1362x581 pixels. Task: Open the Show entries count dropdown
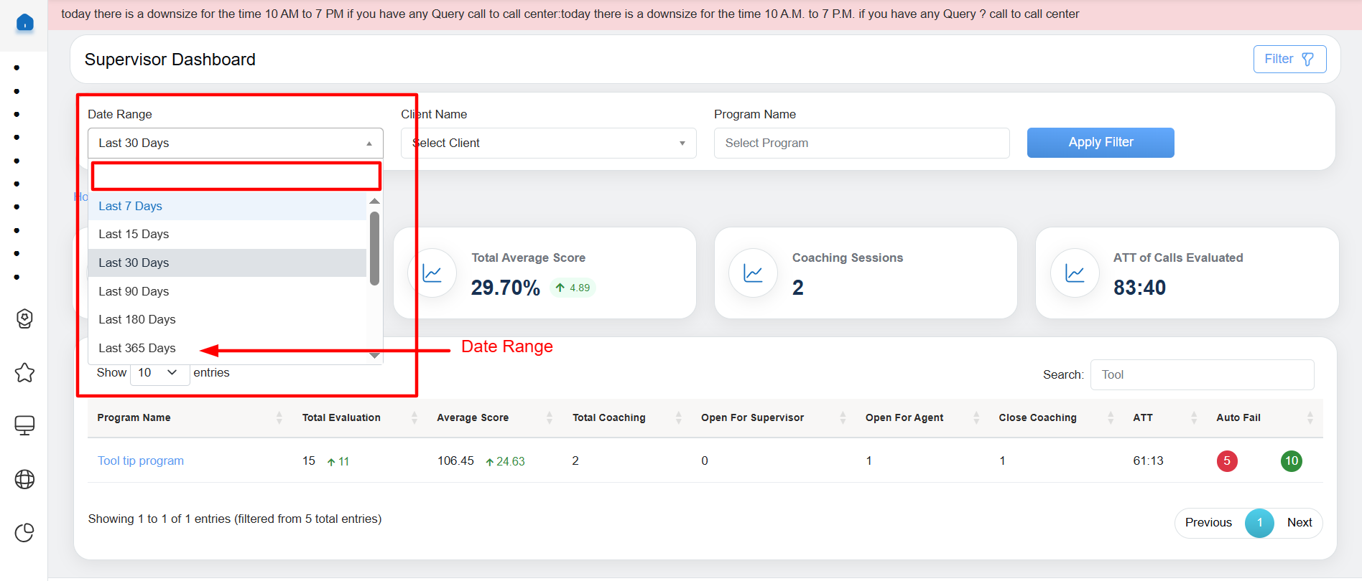tap(159, 373)
